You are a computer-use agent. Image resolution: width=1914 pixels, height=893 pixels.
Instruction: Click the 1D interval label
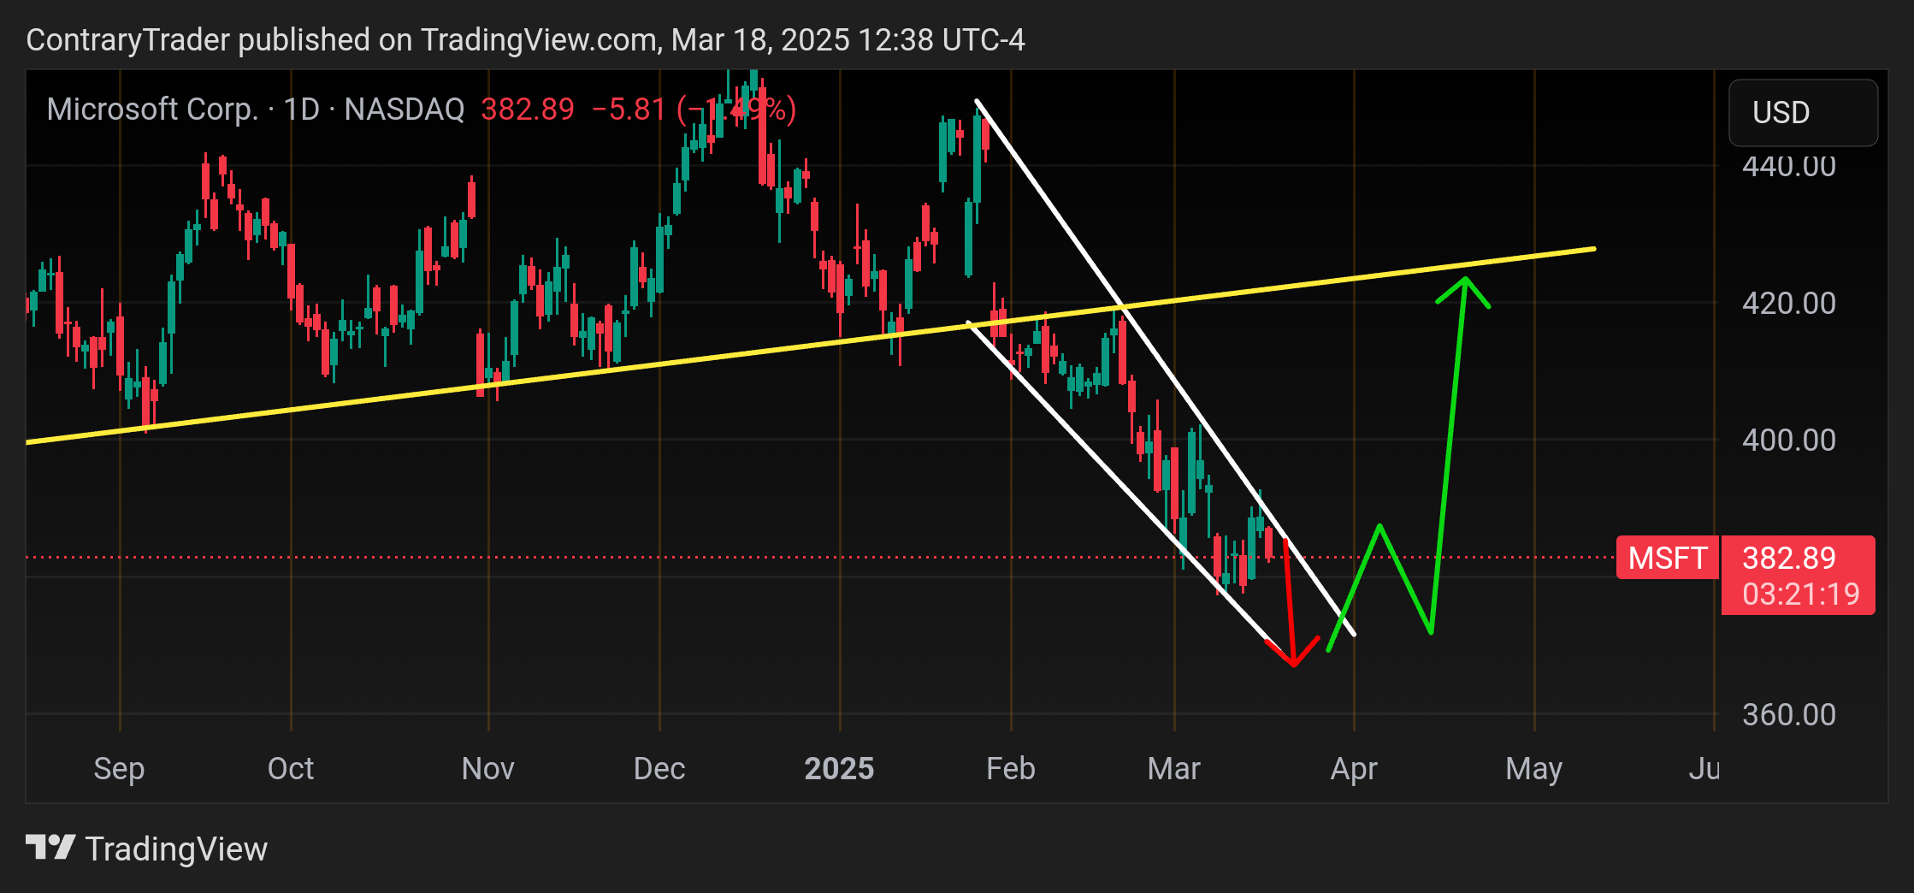pos(301,109)
